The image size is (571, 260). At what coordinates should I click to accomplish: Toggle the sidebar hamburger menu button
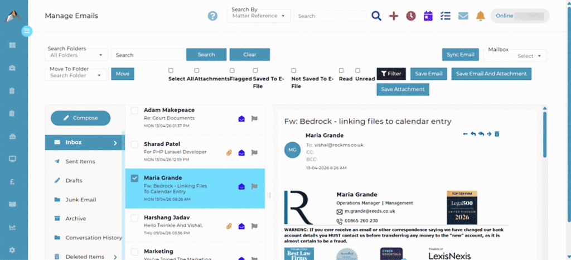(x=27, y=31)
